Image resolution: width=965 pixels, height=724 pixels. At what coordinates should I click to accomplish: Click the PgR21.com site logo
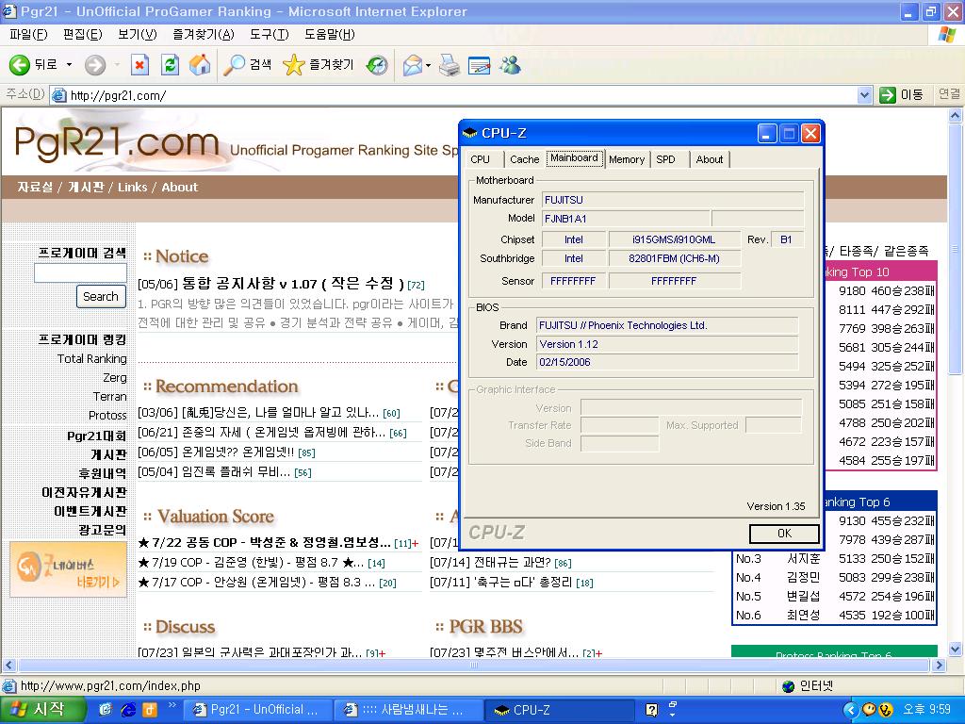tap(116, 142)
